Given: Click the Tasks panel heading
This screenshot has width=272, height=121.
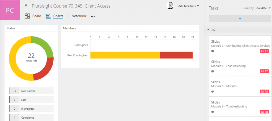Looking at the screenshot, I should tap(214, 8).
